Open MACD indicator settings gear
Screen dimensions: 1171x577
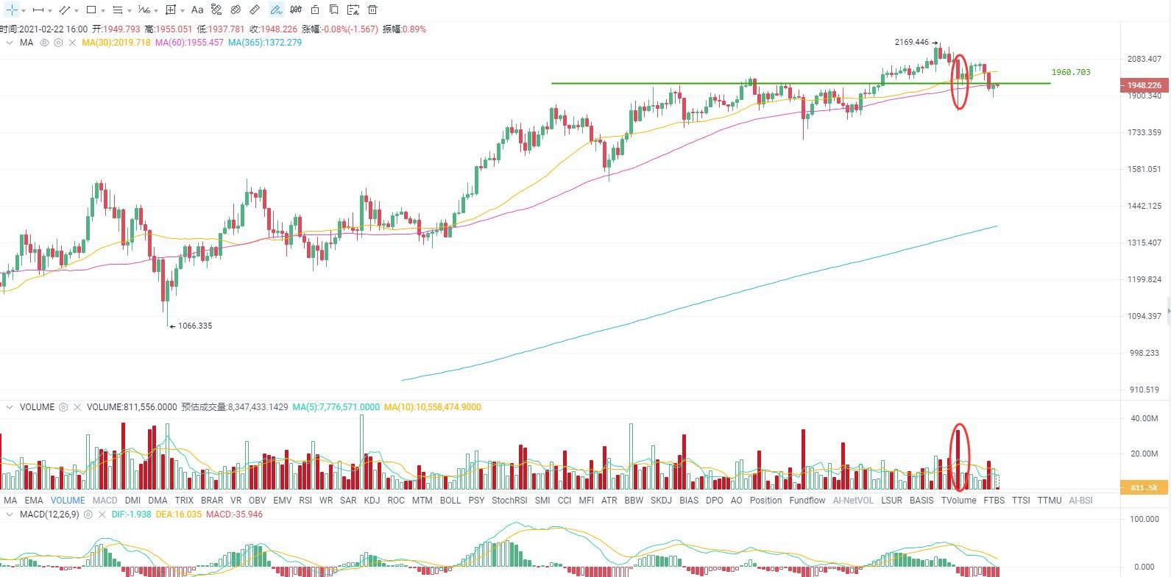pos(88,515)
